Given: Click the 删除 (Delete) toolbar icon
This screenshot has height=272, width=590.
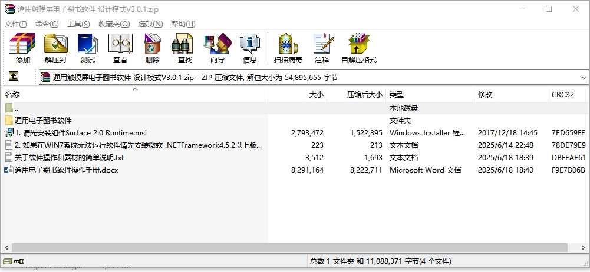Looking at the screenshot, I should pos(153,44).
